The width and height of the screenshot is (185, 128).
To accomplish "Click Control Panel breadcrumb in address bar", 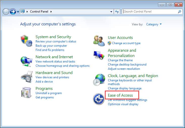I will (x=39, y=12).
